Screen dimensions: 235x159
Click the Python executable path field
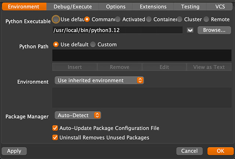pos(117,30)
